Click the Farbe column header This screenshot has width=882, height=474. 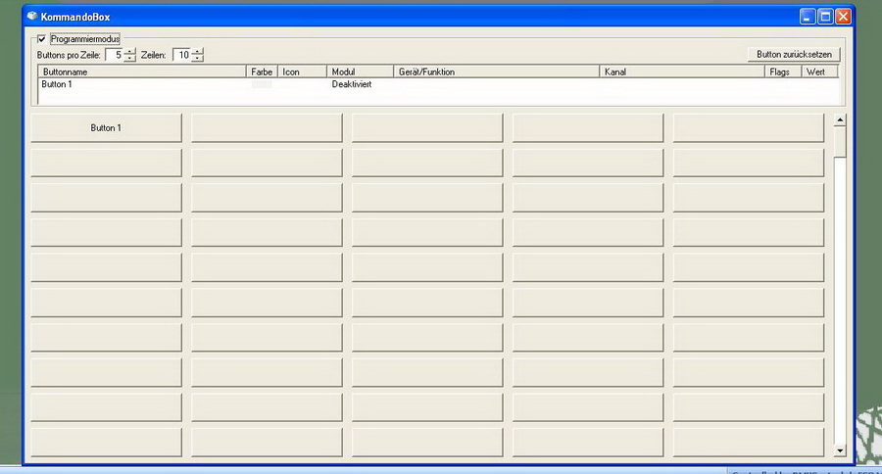(262, 71)
